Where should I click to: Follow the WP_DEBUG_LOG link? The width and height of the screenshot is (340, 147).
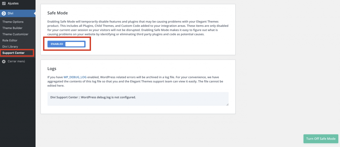[x=75, y=77]
